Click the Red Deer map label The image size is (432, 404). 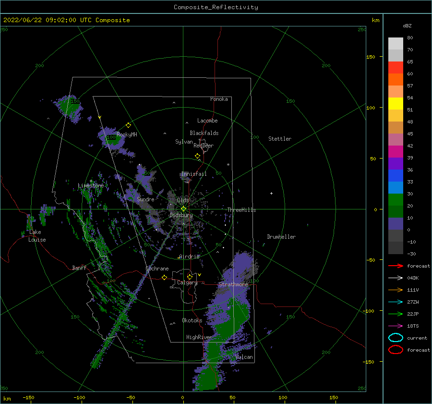(x=204, y=146)
